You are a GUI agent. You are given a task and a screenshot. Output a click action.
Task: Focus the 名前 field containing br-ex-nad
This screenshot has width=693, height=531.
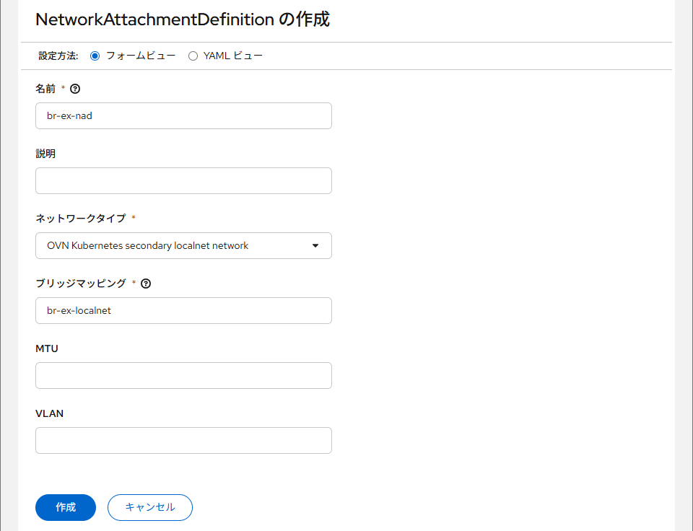(183, 115)
